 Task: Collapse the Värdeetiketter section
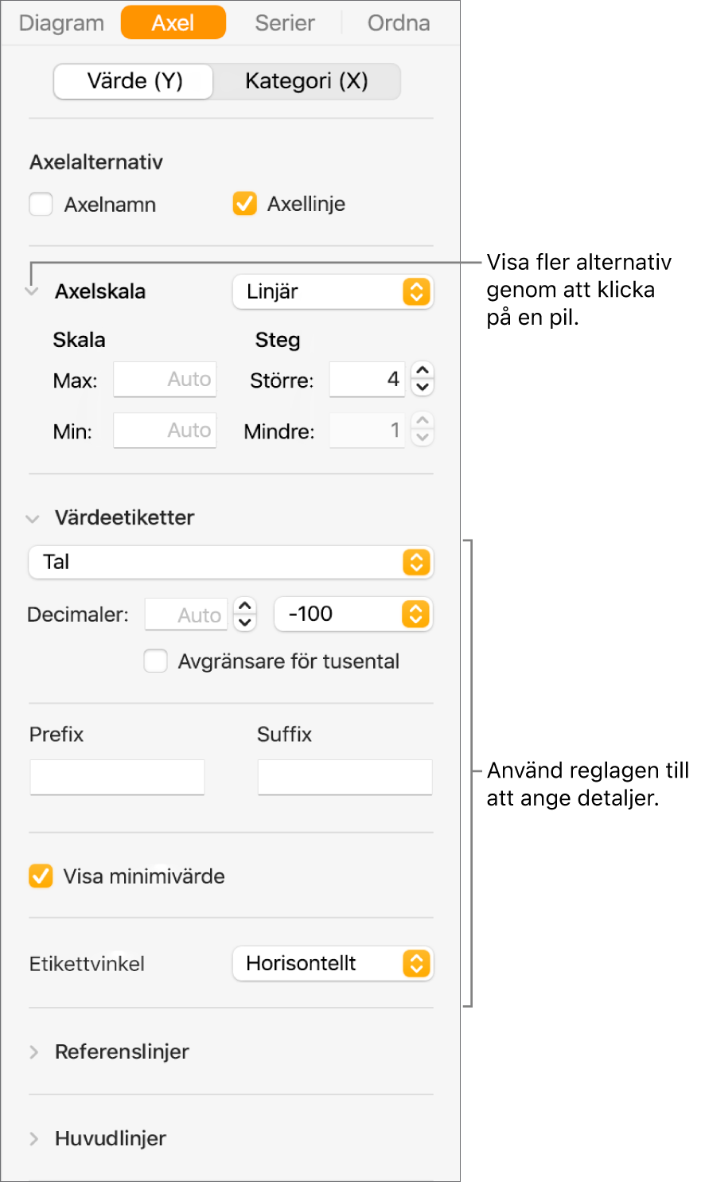point(33,519)
